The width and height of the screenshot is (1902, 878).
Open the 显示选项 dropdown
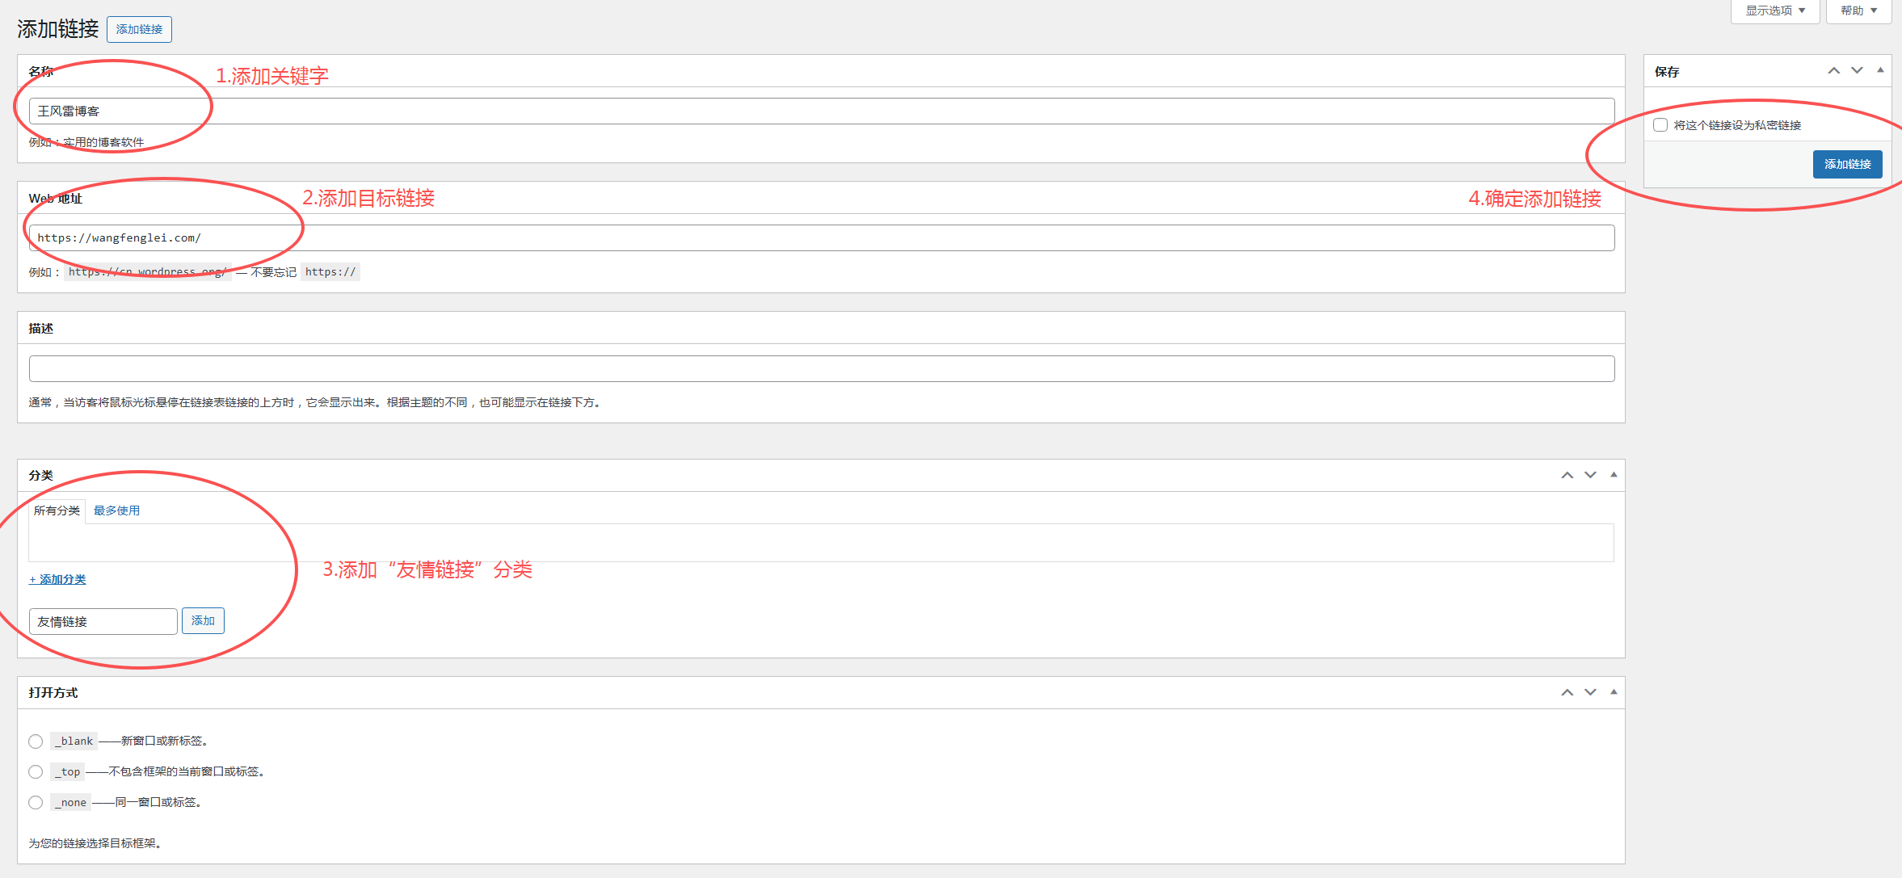click(1774, 11)
